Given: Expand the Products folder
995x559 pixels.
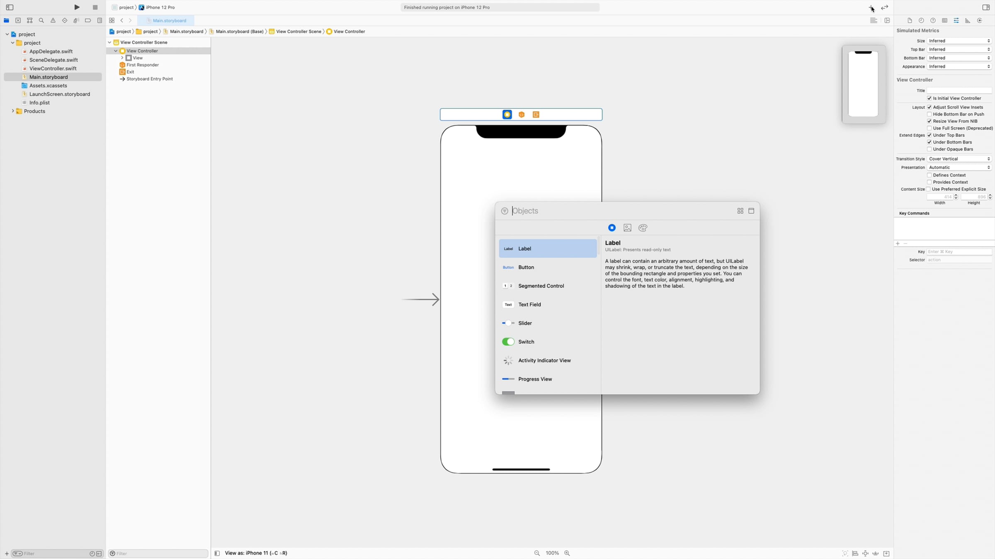Looking at the screenshot, I should [x=13, y=111].
